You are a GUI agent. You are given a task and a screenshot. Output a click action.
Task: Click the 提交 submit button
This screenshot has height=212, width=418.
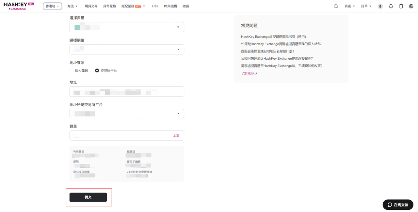[88, 197]
